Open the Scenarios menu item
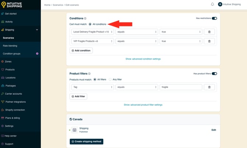The image size is (247, 148). coord(8,38)
